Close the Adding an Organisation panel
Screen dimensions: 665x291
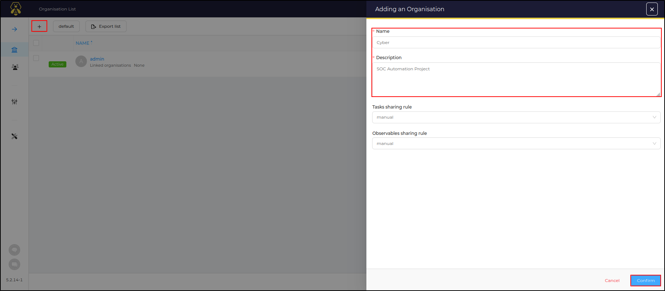(x=652, y=9)
